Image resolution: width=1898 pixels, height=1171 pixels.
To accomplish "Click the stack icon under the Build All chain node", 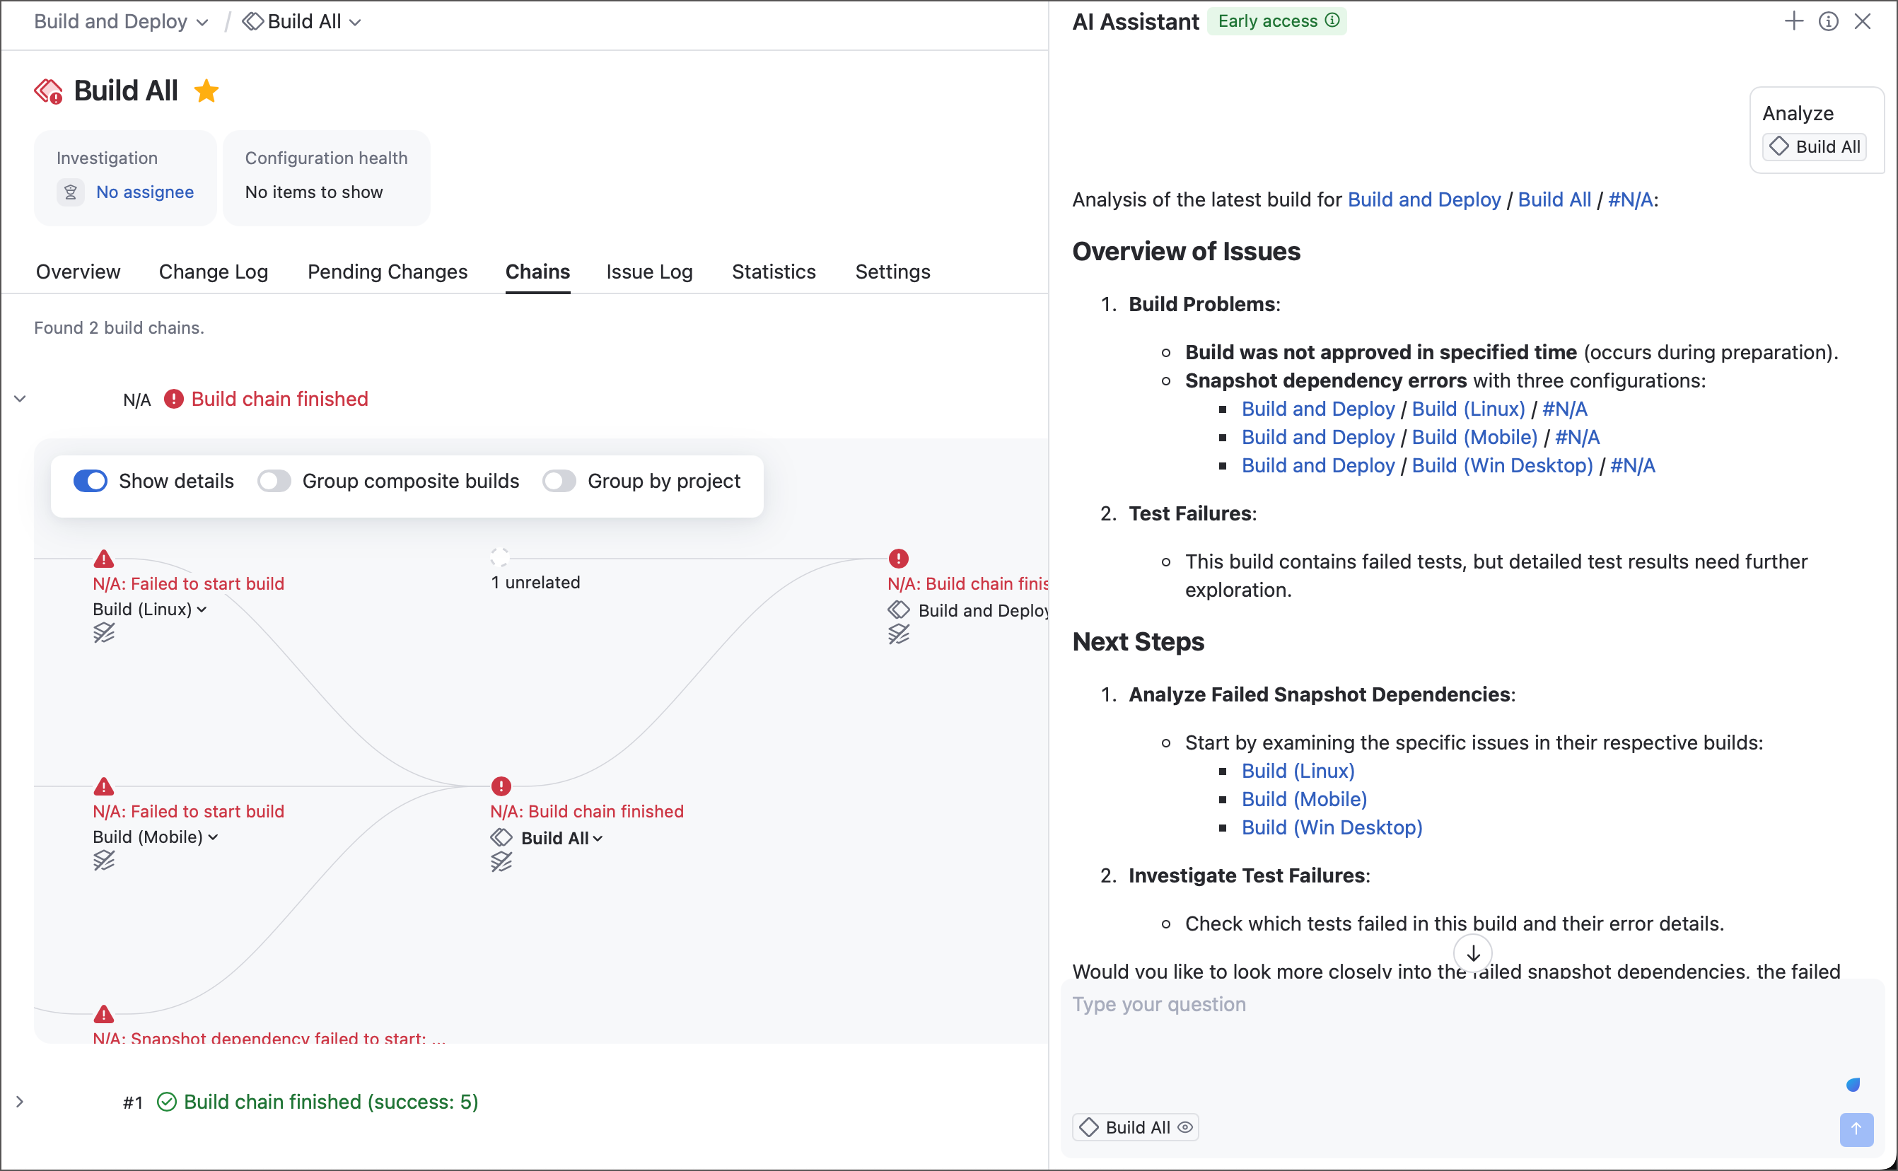I will point(501,861).
